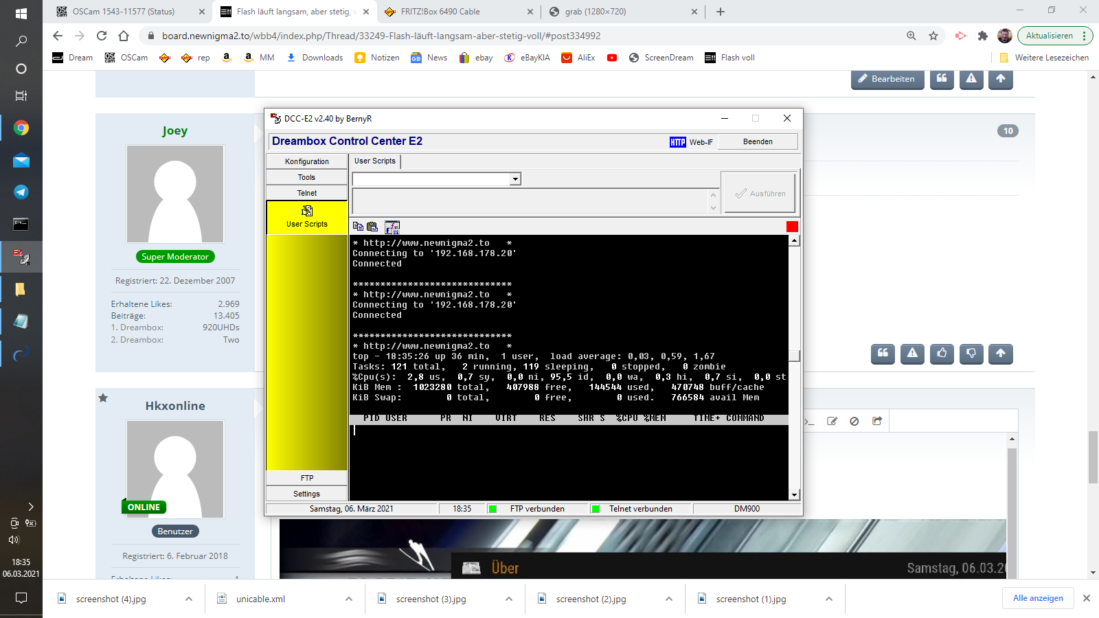
Task: Click the YouTube bookmark icon
Action: (x=612, y=58)
